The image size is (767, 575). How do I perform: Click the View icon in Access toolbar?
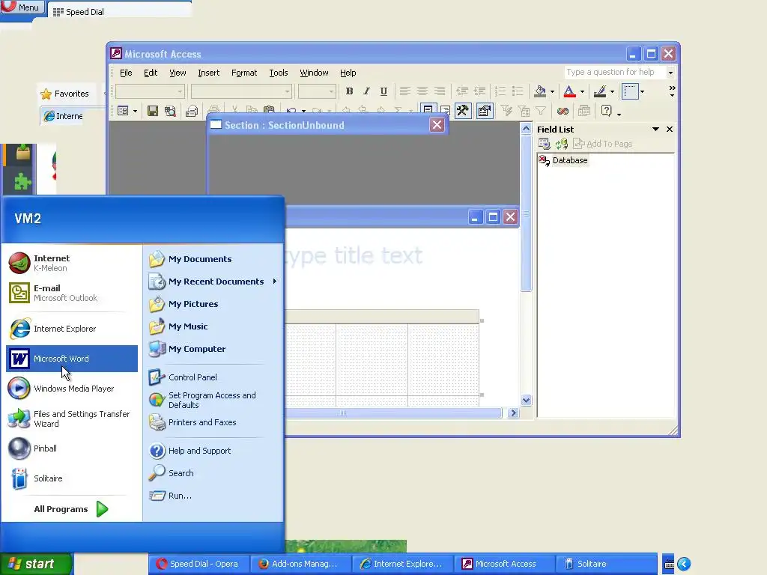click(124, 112)
